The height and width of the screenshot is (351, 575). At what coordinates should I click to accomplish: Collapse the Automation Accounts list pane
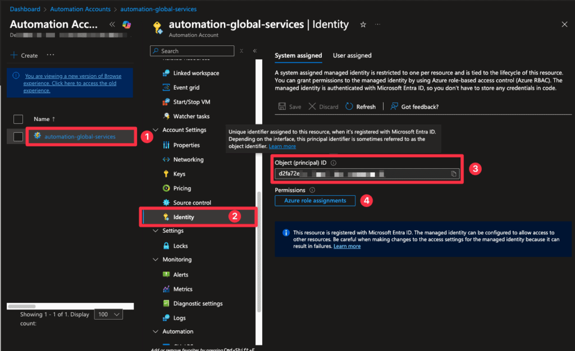pos(112,25)
